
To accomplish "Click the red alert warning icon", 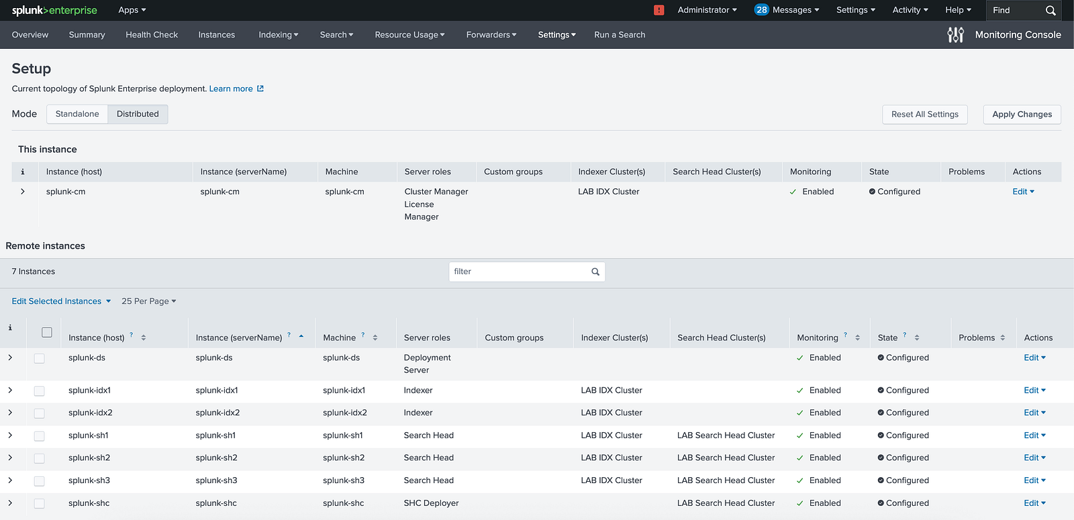I will [x=658, y=10].
